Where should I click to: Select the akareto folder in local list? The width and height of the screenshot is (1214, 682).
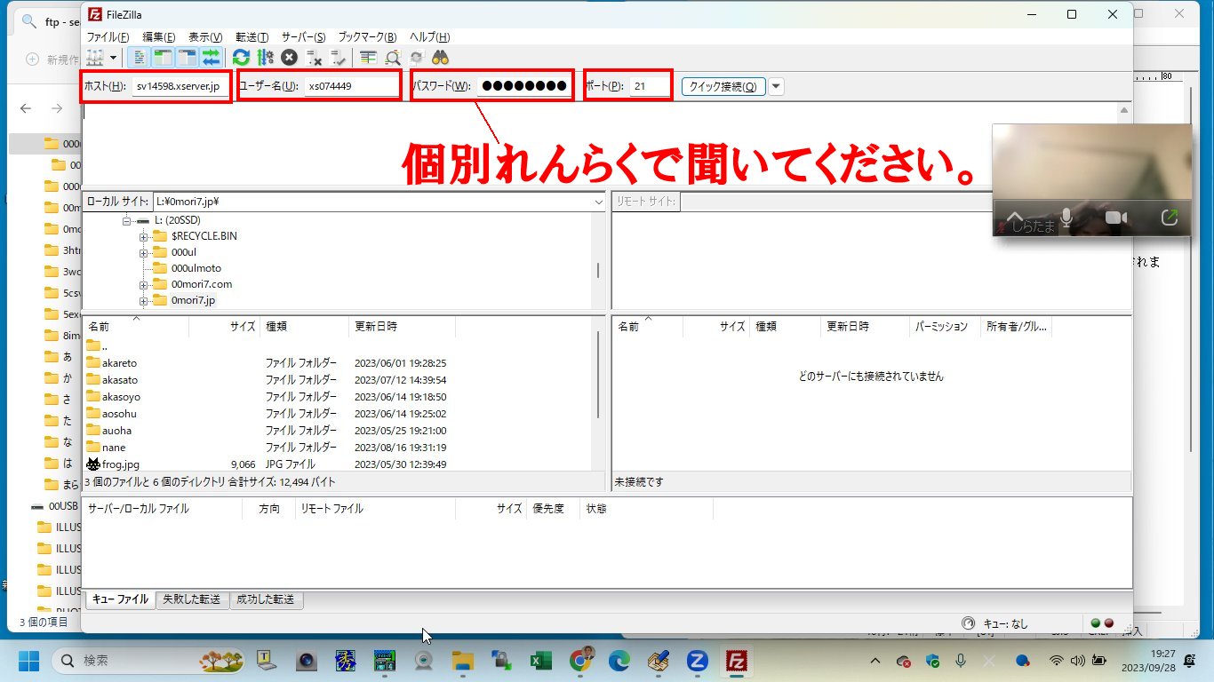click(119, 363)
